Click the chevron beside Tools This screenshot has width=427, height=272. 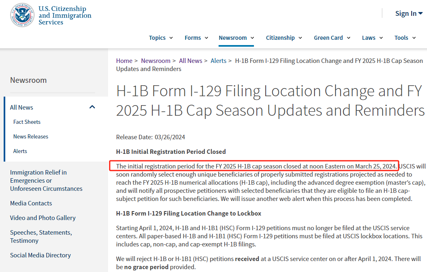tap(414, 38)
